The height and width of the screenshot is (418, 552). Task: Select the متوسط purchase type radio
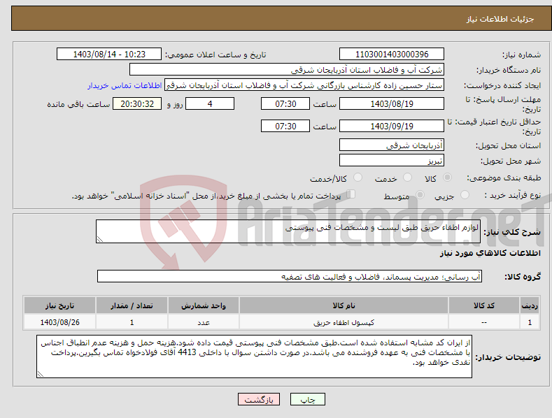point(420,194)
